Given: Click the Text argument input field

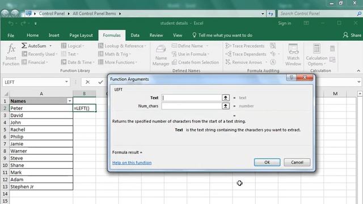Looking at the screenshot, I should (x=192, y=97).
